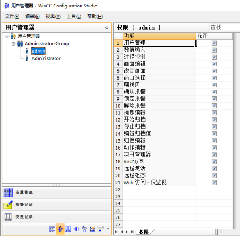Click the 功能 column header
Image resolution: width=240 pixels, height=236 pixels.
tap(159, 36)
